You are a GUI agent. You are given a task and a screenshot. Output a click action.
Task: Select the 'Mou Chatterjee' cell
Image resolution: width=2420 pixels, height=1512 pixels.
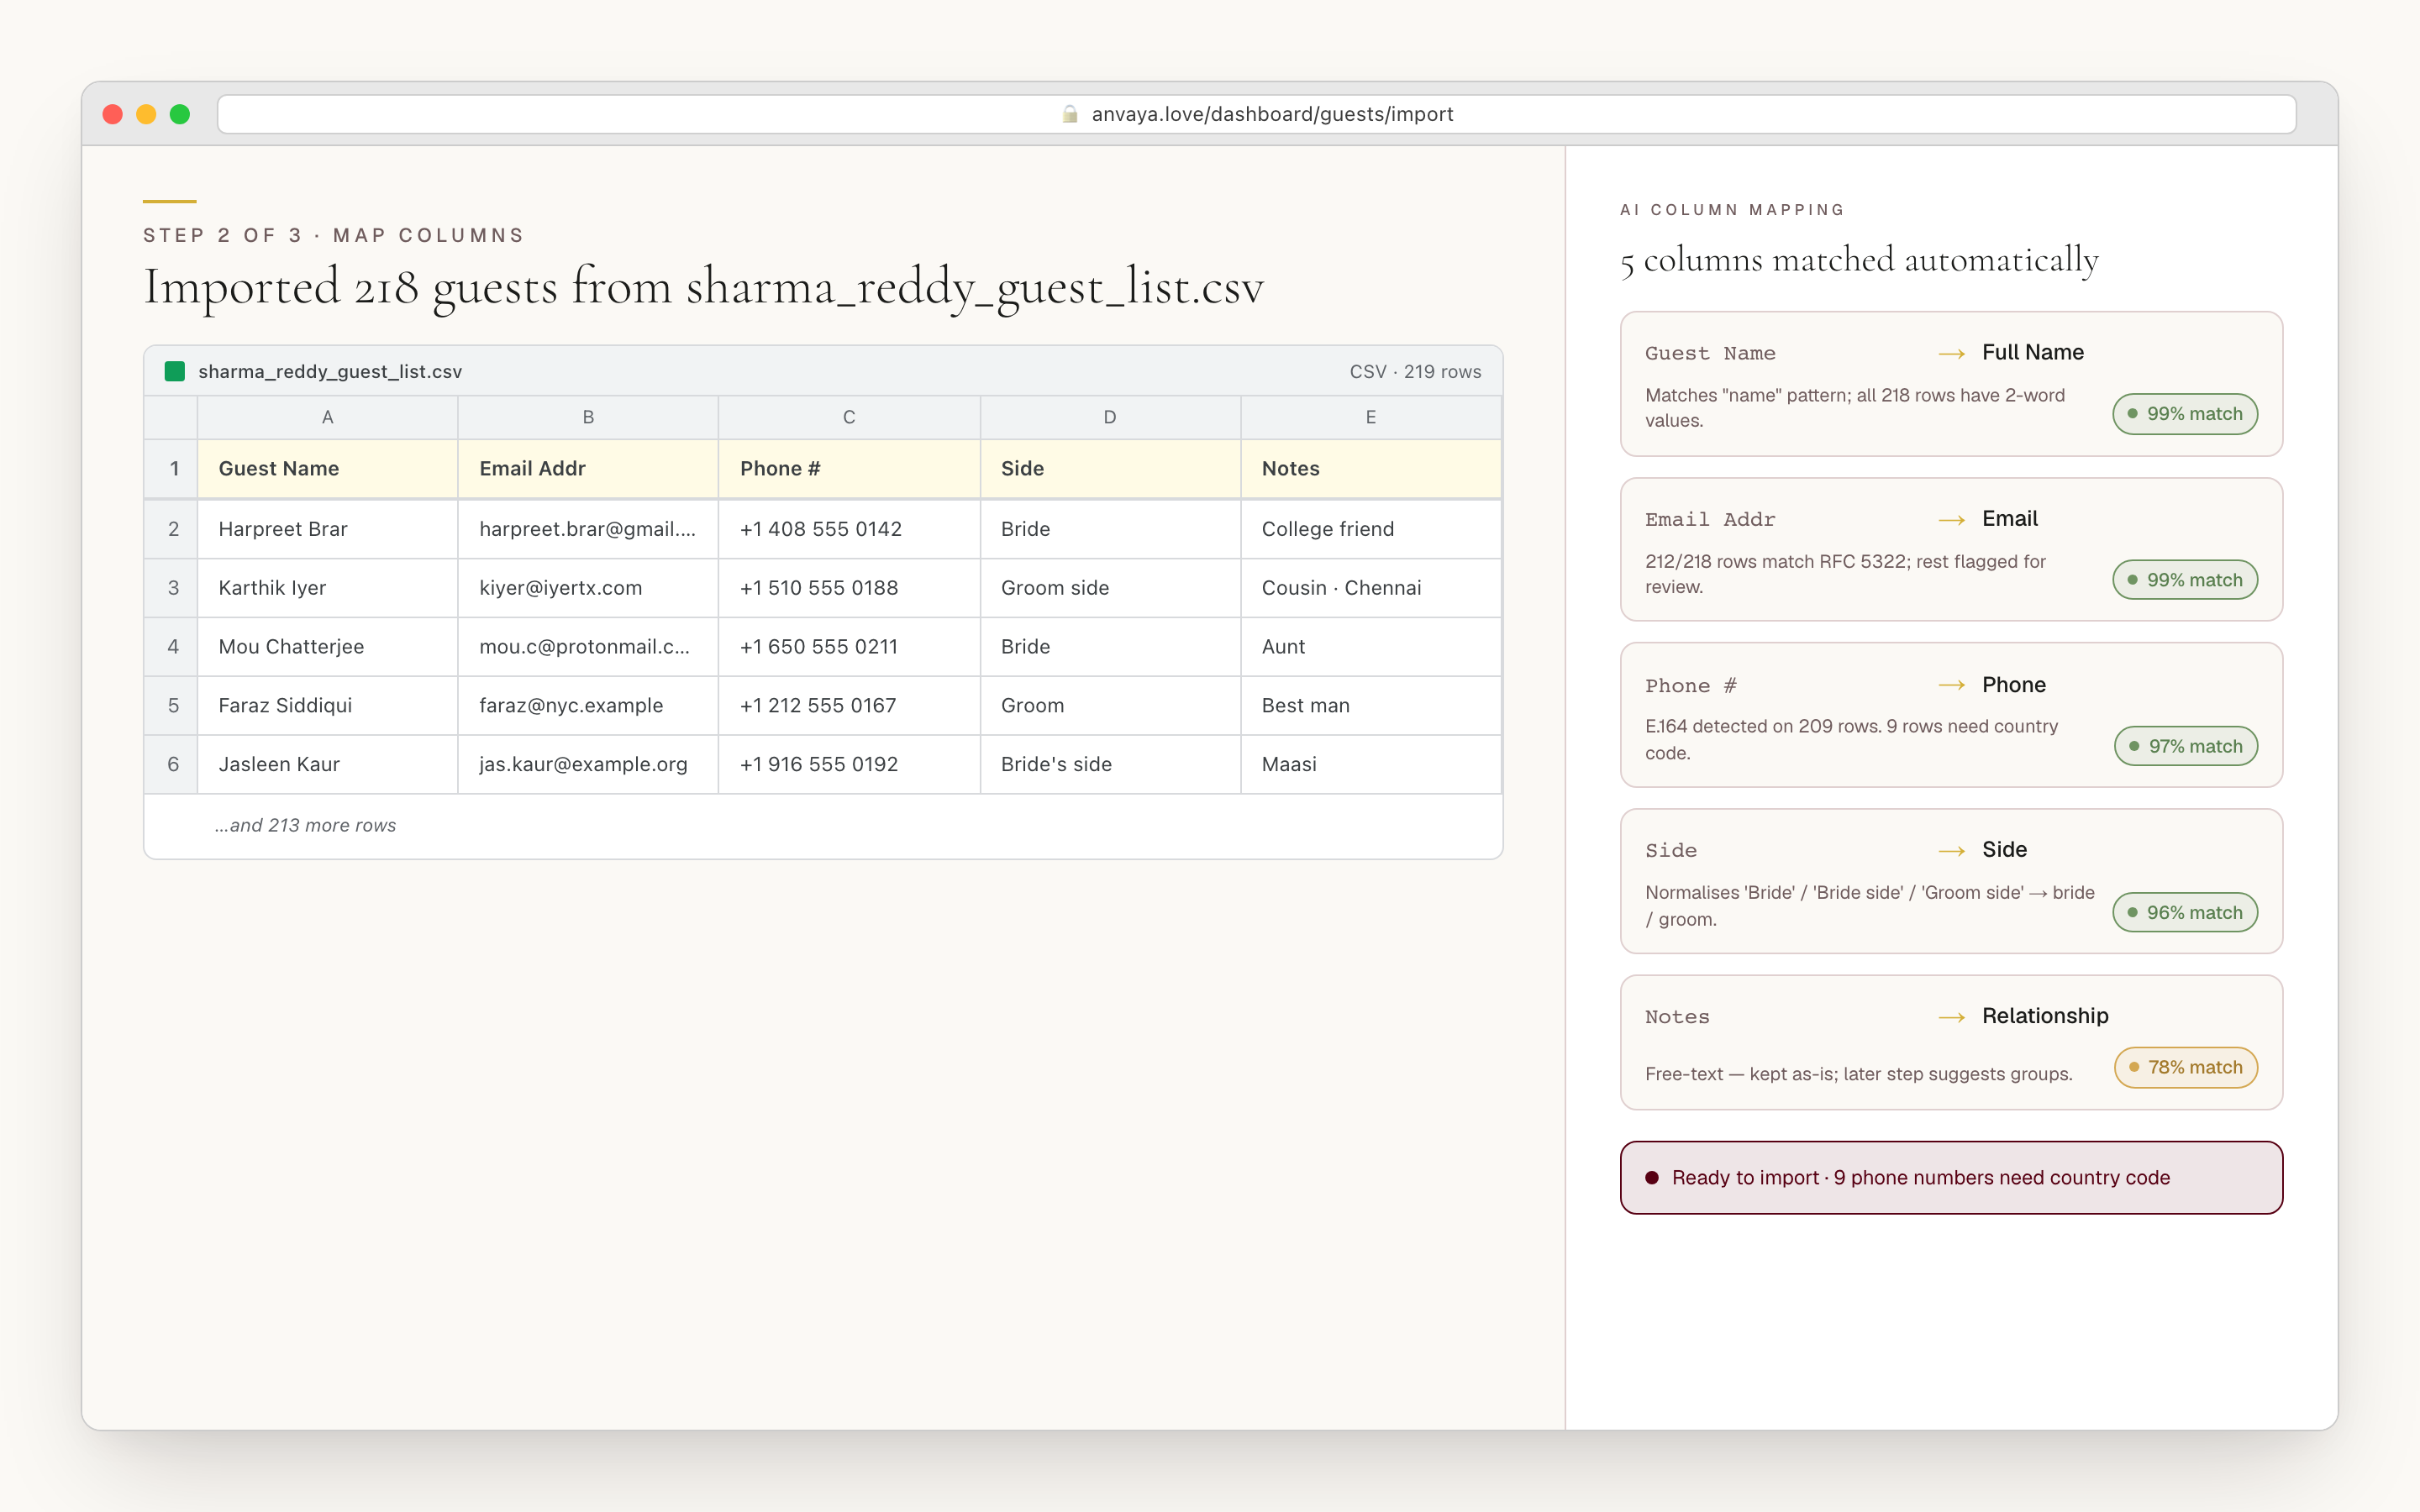coord(327,647)
